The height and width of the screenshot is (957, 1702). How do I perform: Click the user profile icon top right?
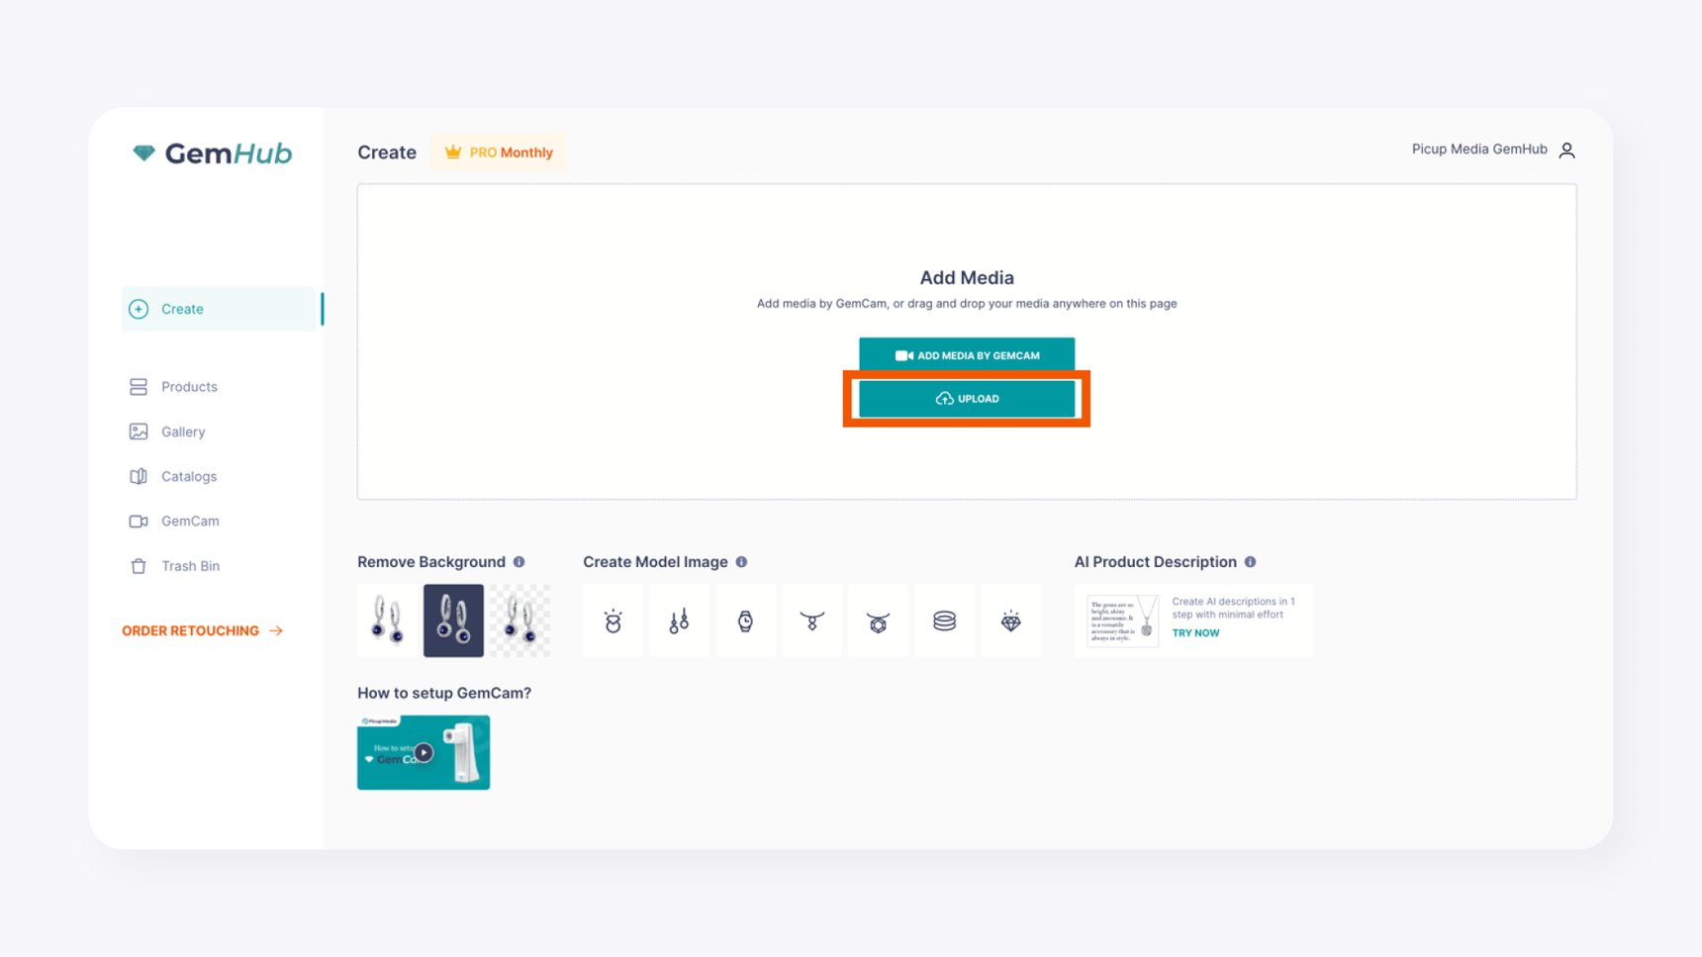(x=1566, y=149)
